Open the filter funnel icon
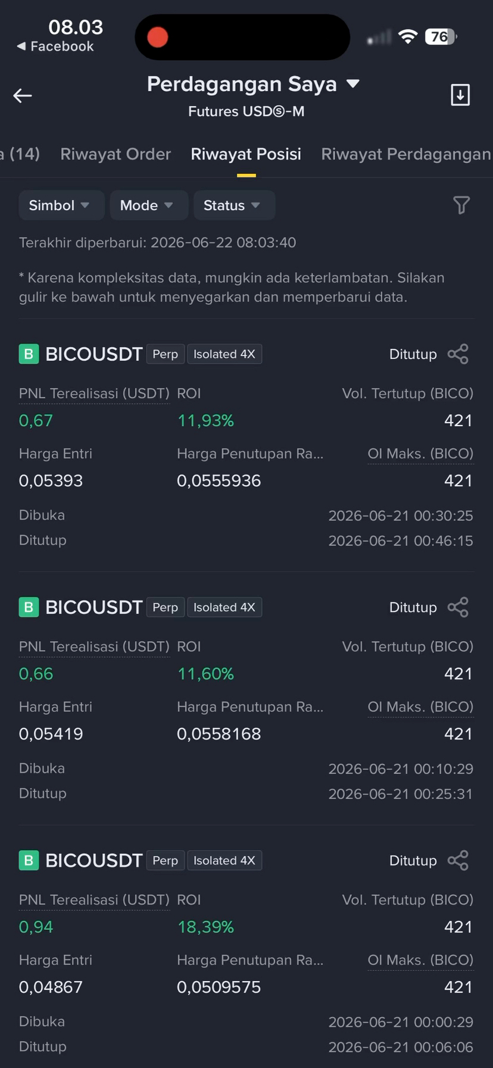The width and height of the screenshot is (493, 1068). pos(461,205)
